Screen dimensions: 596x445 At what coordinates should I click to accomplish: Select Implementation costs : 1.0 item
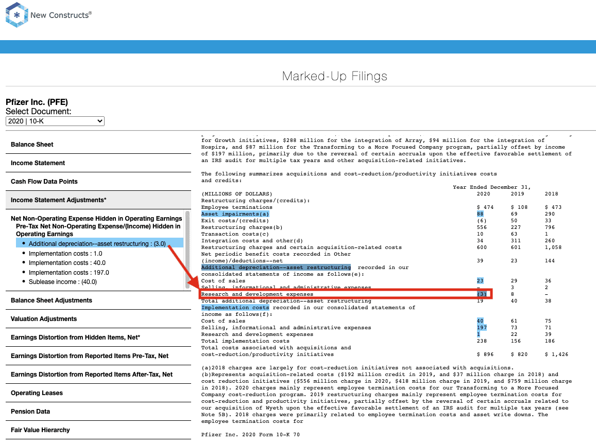click(x=65, y=254)
